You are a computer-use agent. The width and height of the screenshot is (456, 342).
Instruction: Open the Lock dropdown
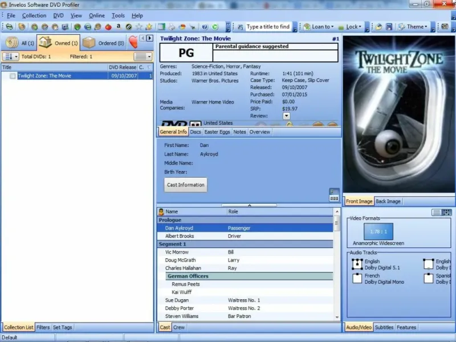[x=350, y=27]
